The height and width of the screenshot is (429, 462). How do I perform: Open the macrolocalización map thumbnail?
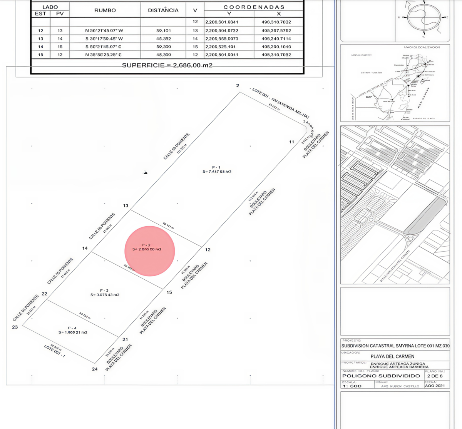[x=395, y=83]
